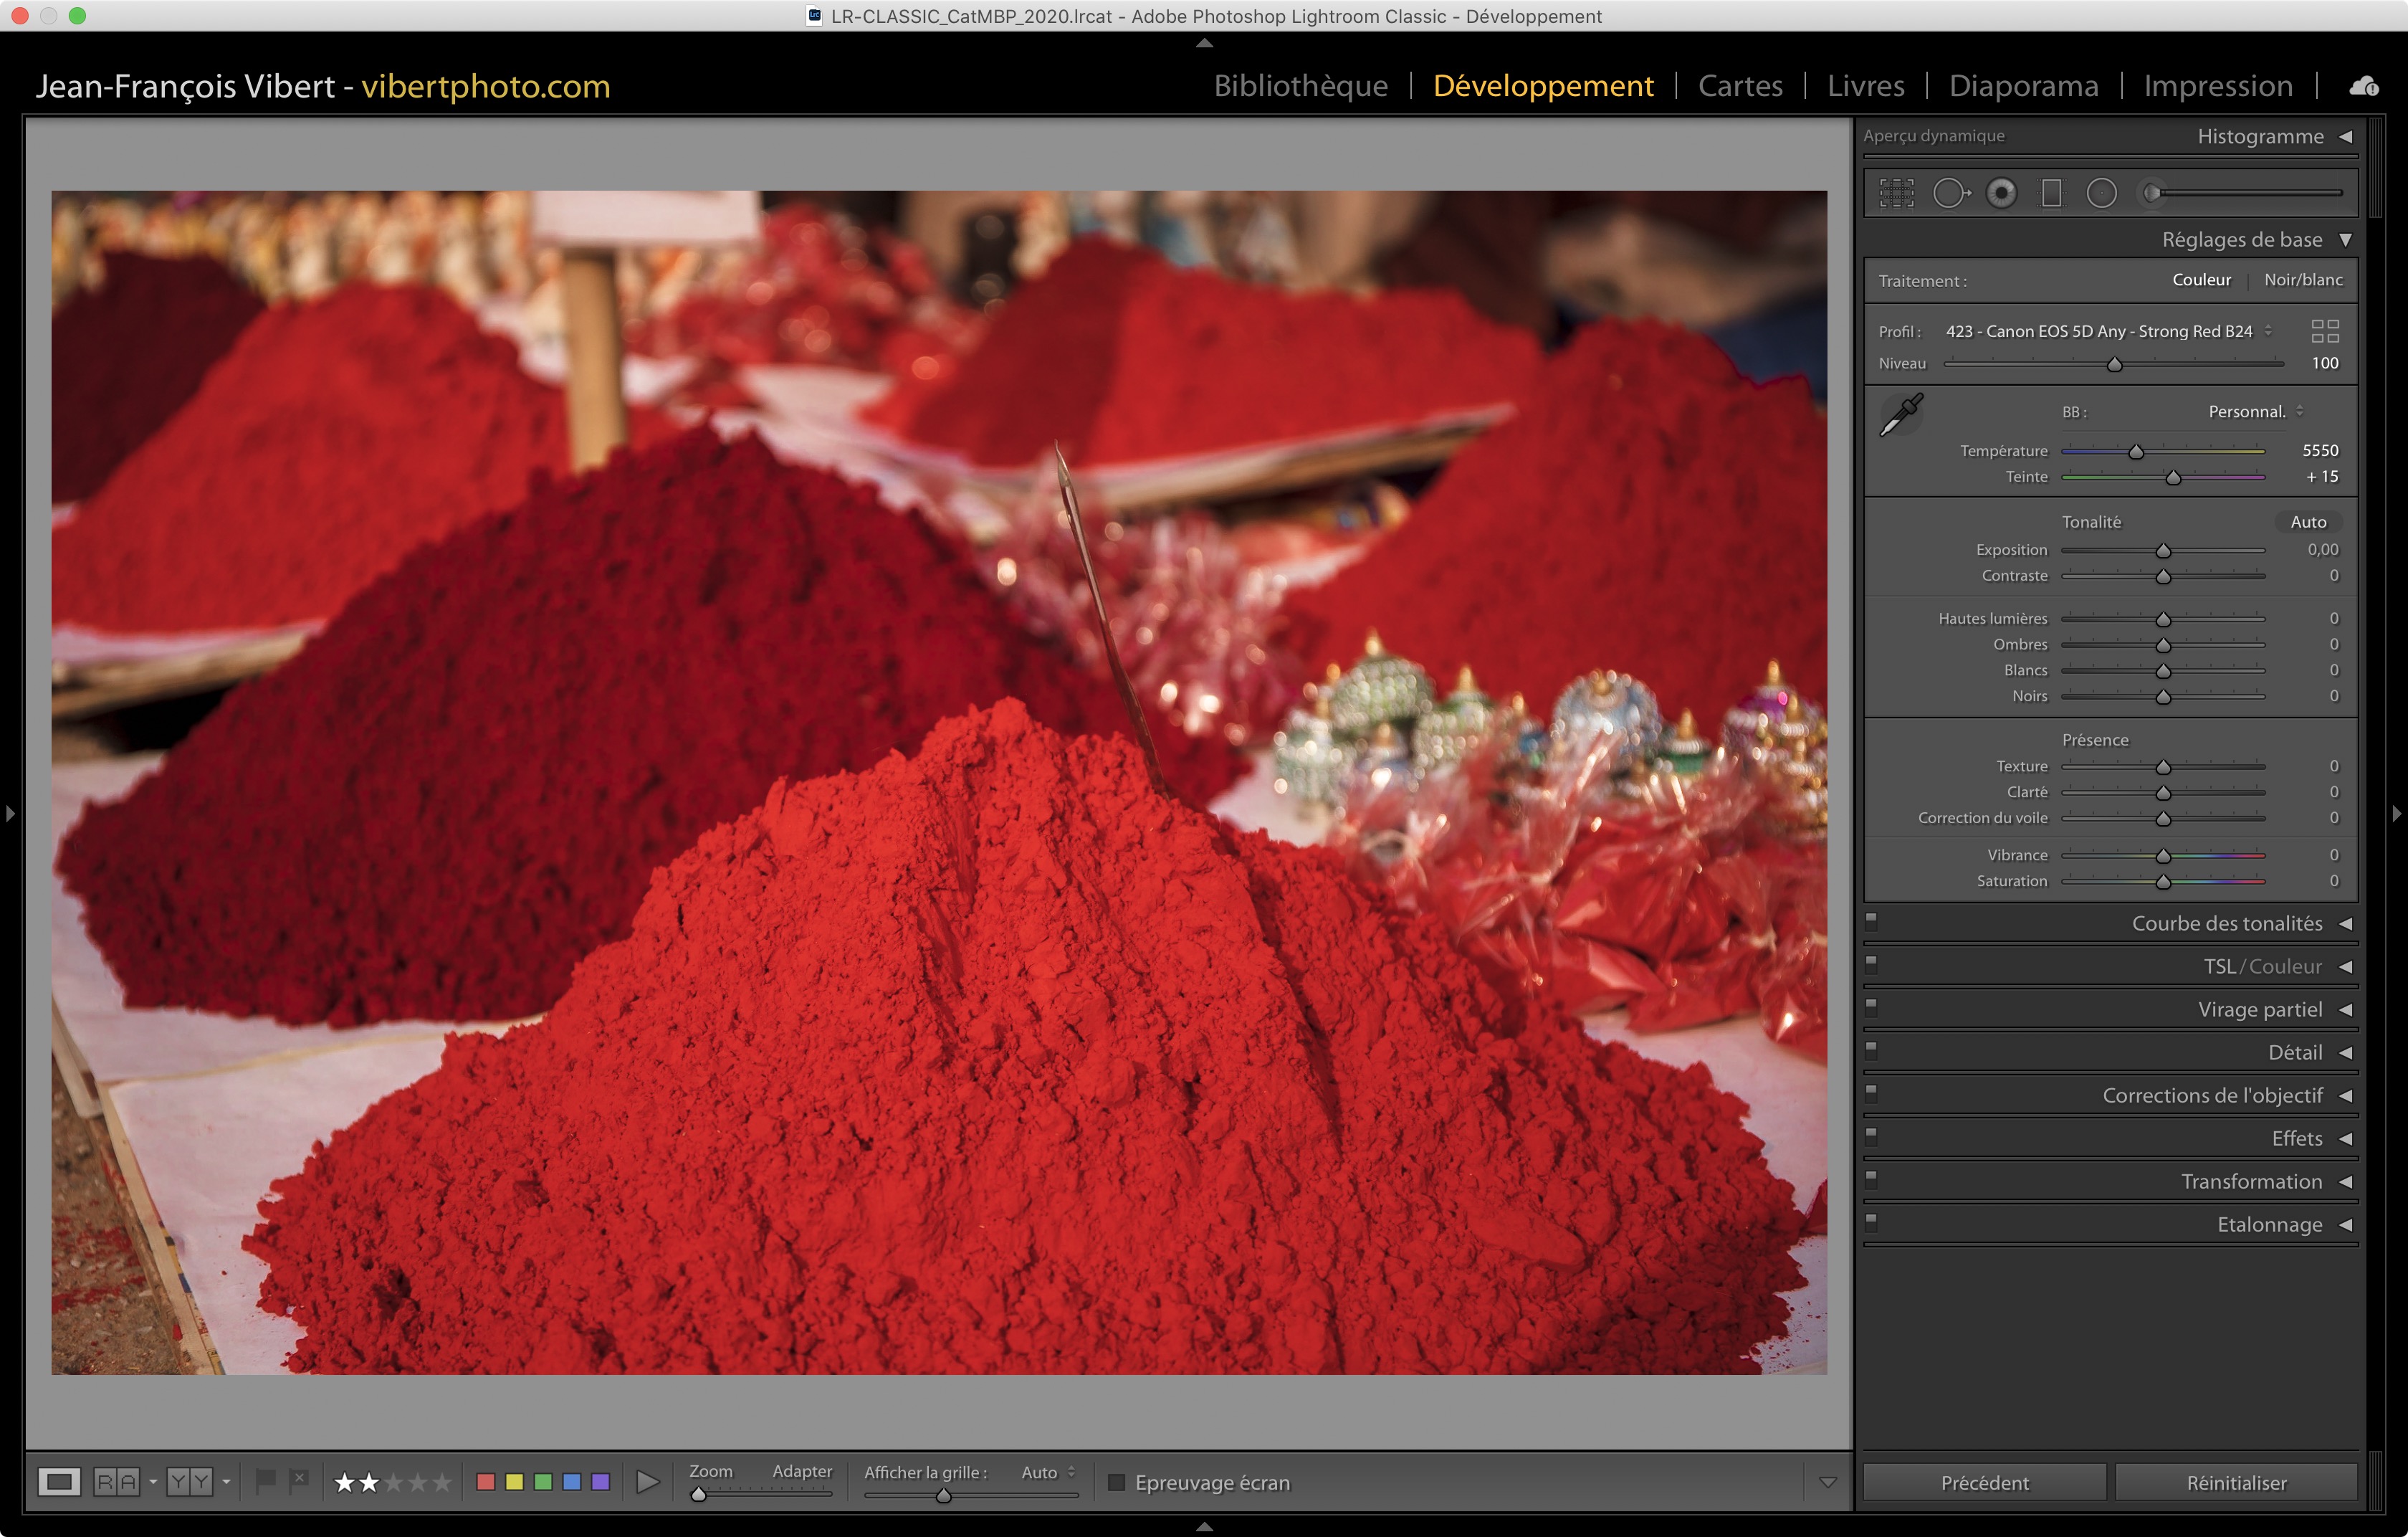This screenshot has height=1537, width=2408.
Task: Enable the Epreuvage écran checkbox
Action: (1117, 1482)
